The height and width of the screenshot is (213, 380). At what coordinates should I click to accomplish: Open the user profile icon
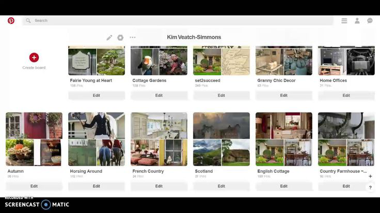tap(357, 21)
